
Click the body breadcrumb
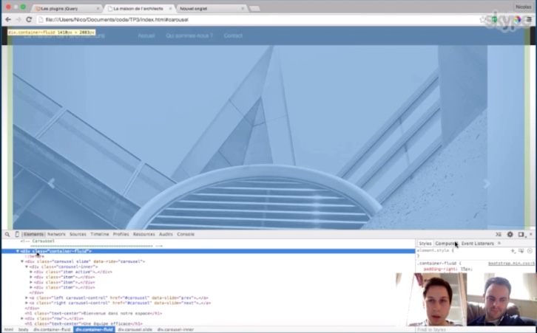tap(23, 329)
